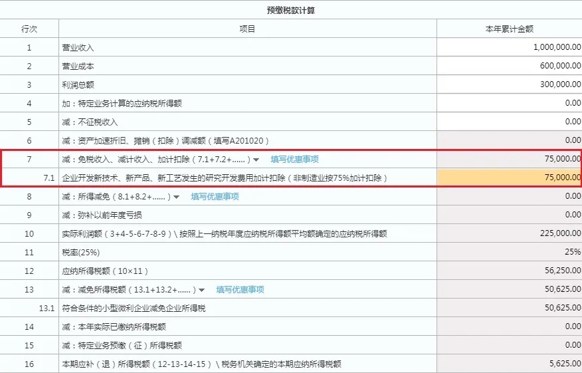Image resolution: width=582 pixels, height=373 pixels.
Task: Expand the row 13 减免所得税额 dropdown arrow
Action: [202, 290]
